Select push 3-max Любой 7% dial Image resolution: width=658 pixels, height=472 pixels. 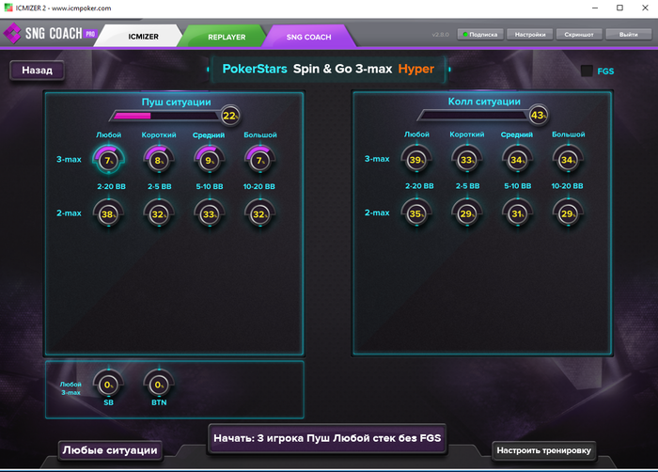[109, 160]
